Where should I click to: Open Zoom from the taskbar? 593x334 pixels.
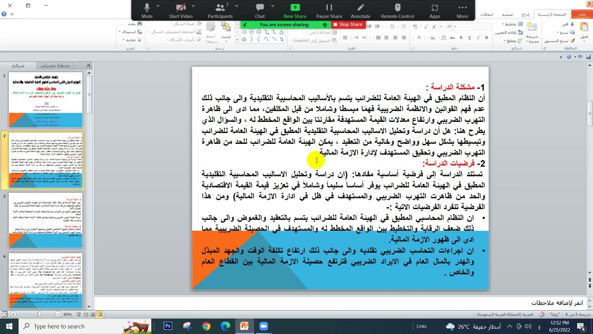[264, 326]
